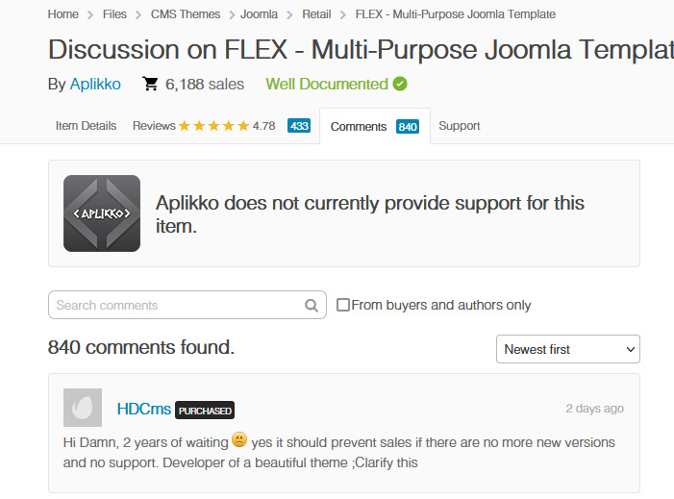Open Joomla breadcrumb link
This screenshot has height=499, width=674.
(260, 14)
